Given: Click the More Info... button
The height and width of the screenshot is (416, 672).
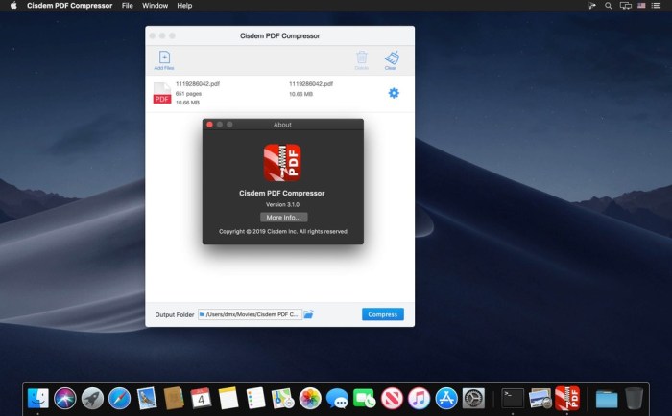Looking at the screenshot, I should [282, 218].
